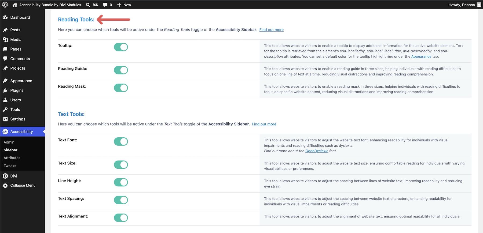
Task: Toggle the Tooltip switch off
Action: [121, 47]
